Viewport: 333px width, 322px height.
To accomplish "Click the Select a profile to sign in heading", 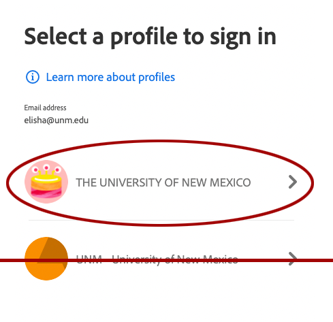I will (x=150, y=37).
